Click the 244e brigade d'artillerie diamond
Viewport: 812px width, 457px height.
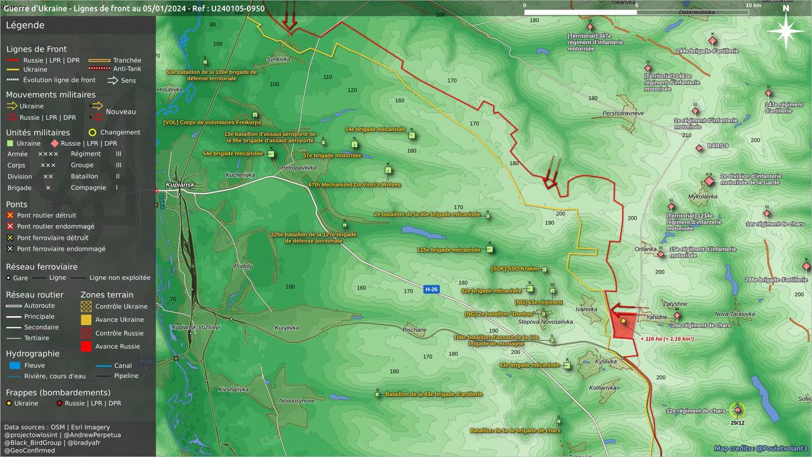coord(712,41)
